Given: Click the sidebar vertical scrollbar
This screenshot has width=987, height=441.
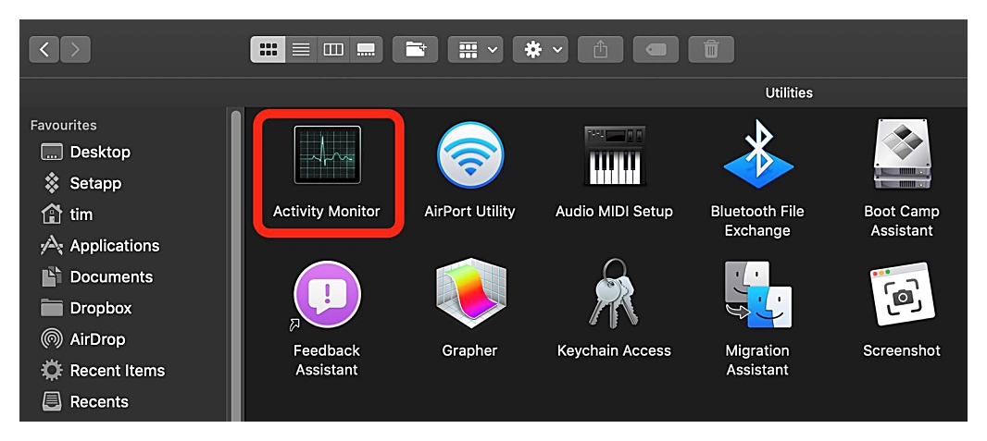Looking at the screenshot, I should [236, 263].
